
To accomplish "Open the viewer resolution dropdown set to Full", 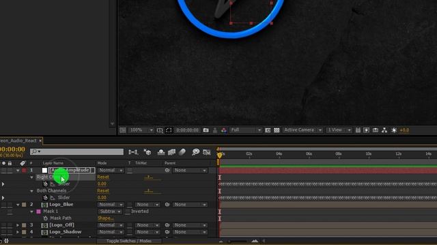I will 246,130.
